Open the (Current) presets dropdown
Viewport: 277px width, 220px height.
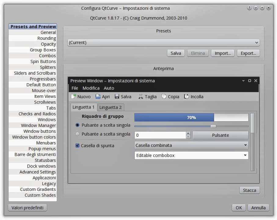163,43
